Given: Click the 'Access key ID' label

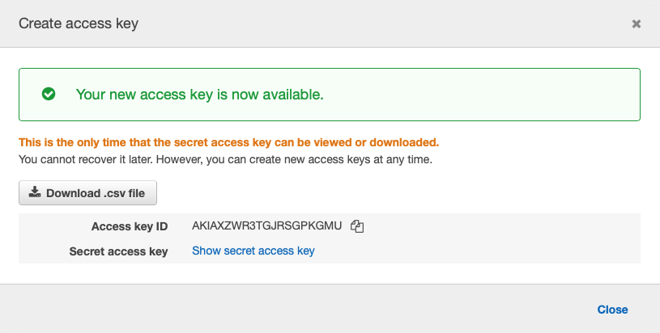Looking at the screenshot, I should (130, 226).
